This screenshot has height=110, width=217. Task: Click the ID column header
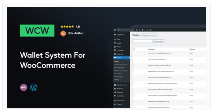click(134, 49)
